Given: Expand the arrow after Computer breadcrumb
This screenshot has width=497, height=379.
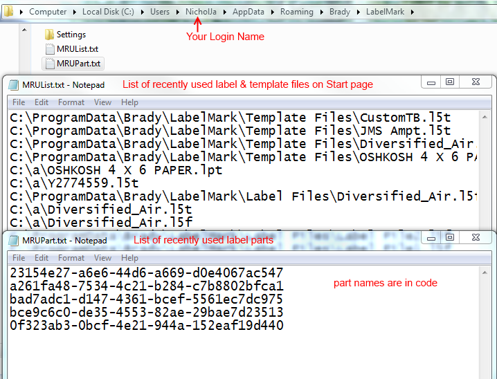Looking at the screenshot, I should [x=75, y=12].
